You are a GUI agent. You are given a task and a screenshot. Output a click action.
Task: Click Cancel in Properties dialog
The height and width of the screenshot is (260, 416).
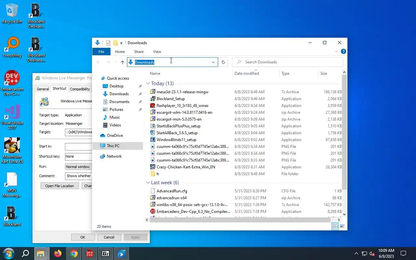click(x=109, y=237)
